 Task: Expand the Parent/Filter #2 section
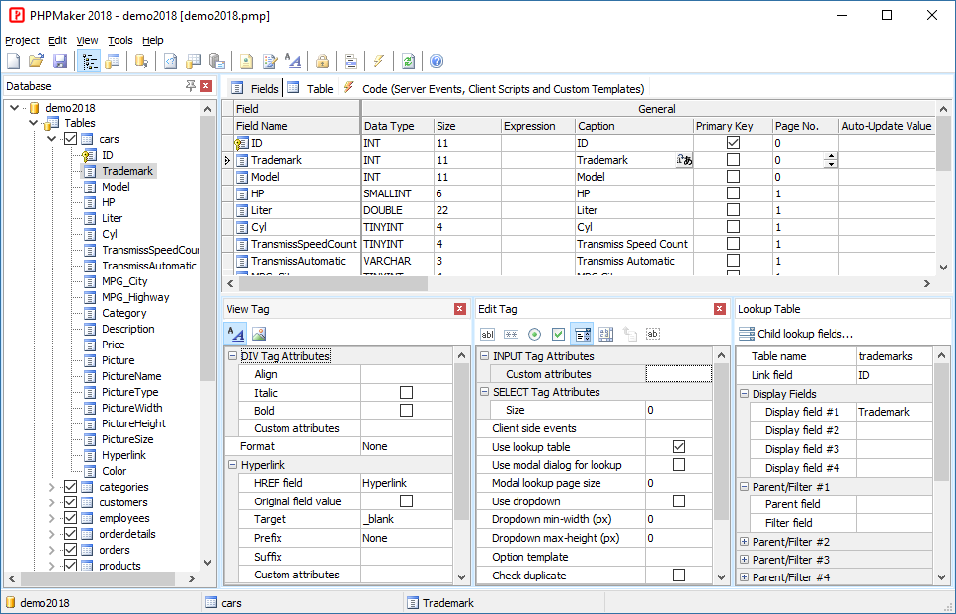pos(744,542)
